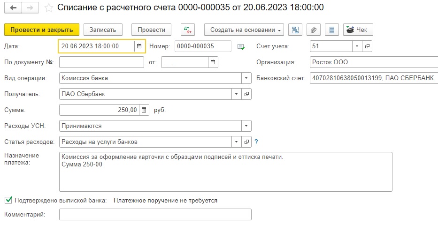The image size is (438, 225).
Task: Click the Дт/Кт postings icon
Action: pos(188,30)
